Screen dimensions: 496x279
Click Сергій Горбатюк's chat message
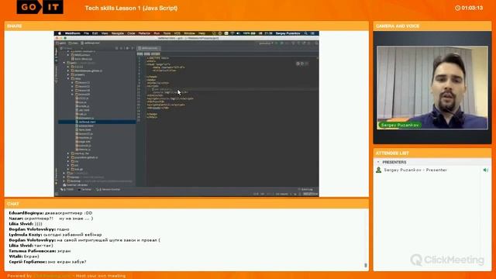coord(47,262)
